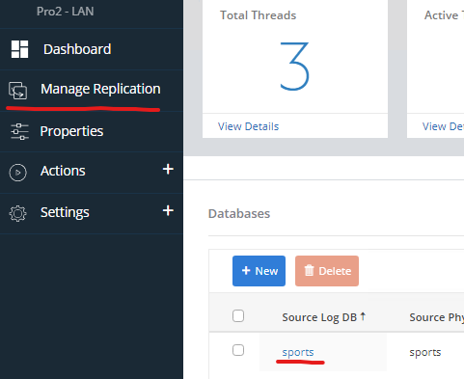Screen dimensions: 464x379
Task: Select the Settings menu entry
Action: [65, 212]
